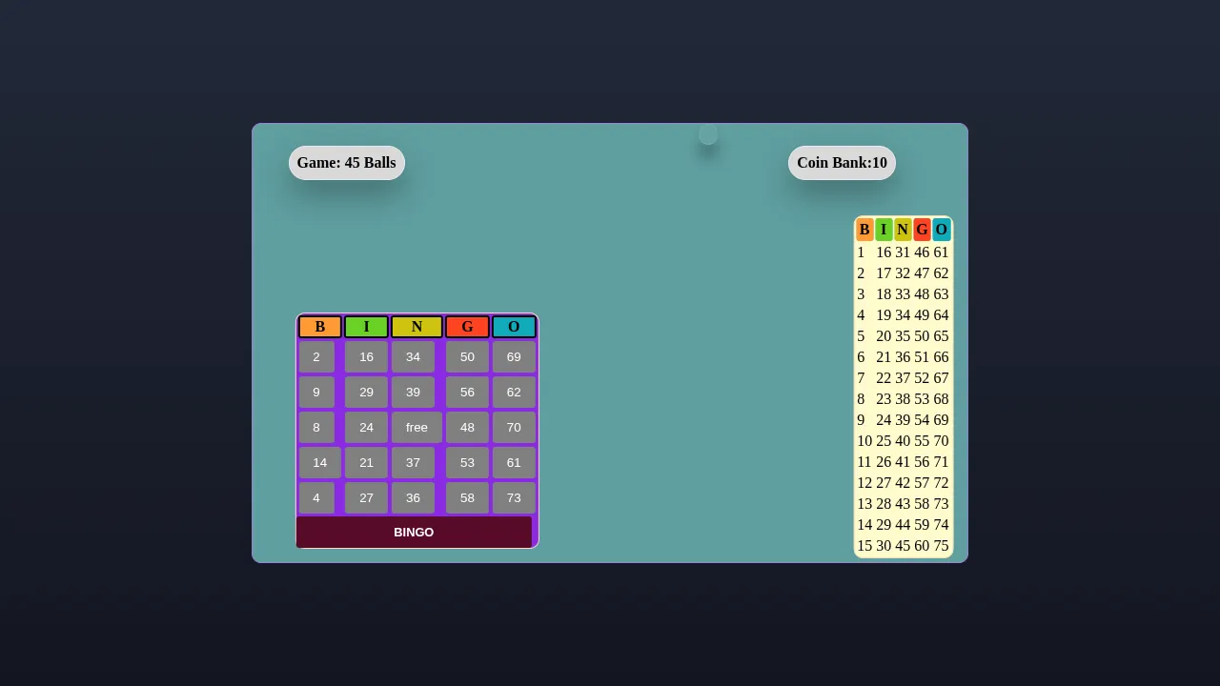Mark number 39 on the bingo card

[x=413, y=393]
